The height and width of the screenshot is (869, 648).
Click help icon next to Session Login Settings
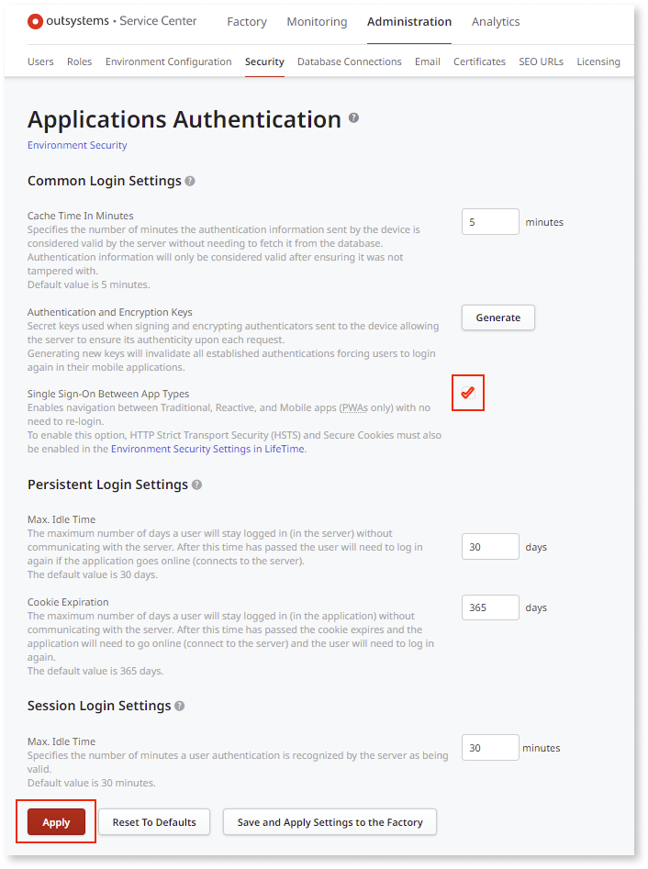point(180,706)
